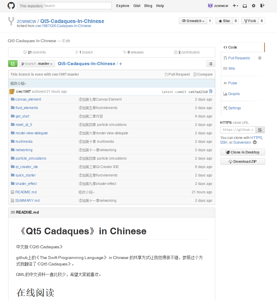Open the Unwatch dropdown button
This screenshot has width=277, height=300.
193,21
